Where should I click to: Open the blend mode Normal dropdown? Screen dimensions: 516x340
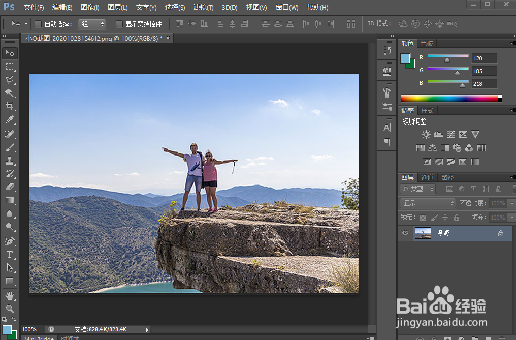tap(428, 203)
